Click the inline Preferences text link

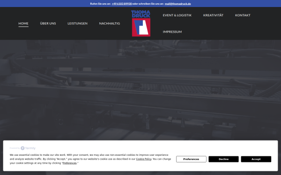(69, 163)
